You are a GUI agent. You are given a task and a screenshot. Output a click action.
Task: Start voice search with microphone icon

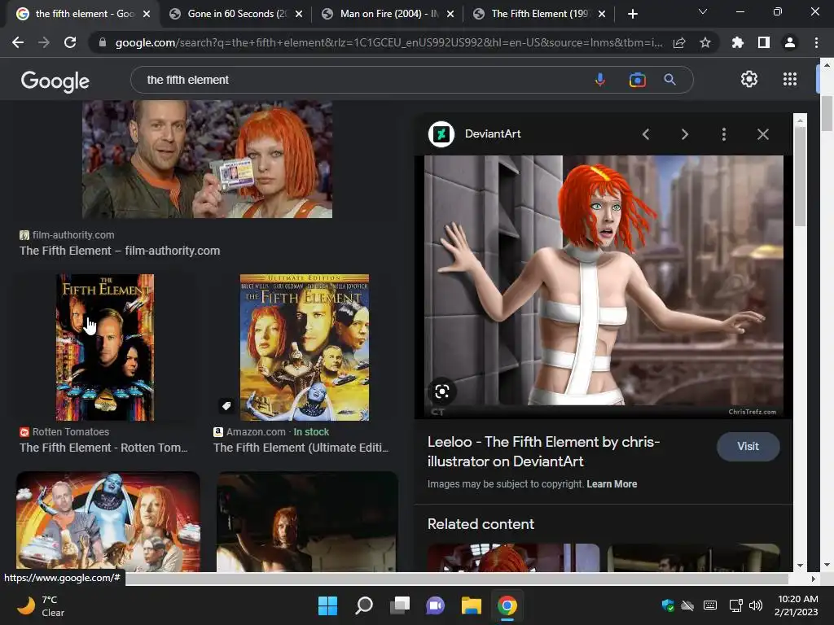(x=600, y=80)
